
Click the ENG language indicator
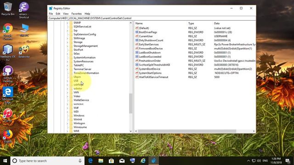click(265, 161)
